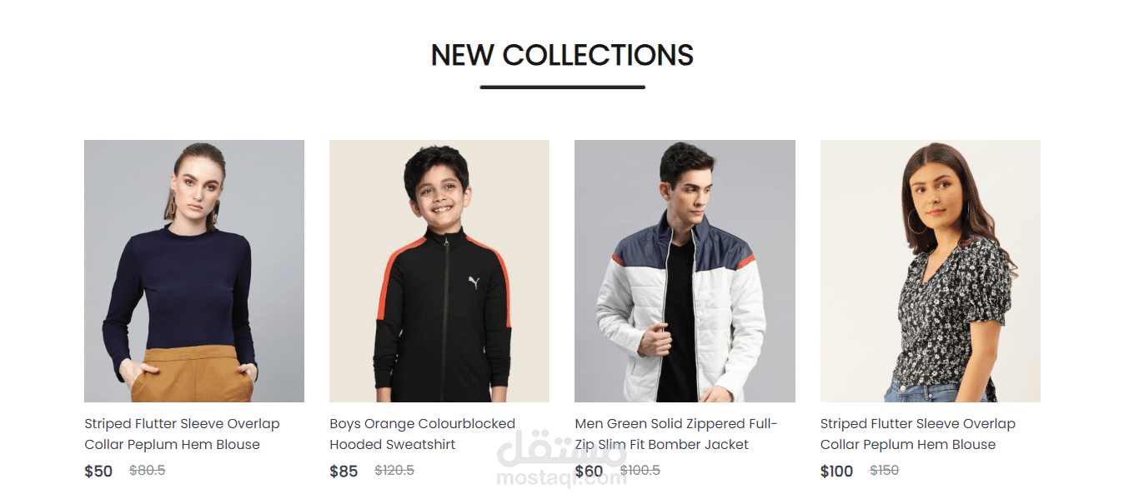1124x499 pixels.
Task: Open the blouse title priced at $100
Action: tap(918, 434)
